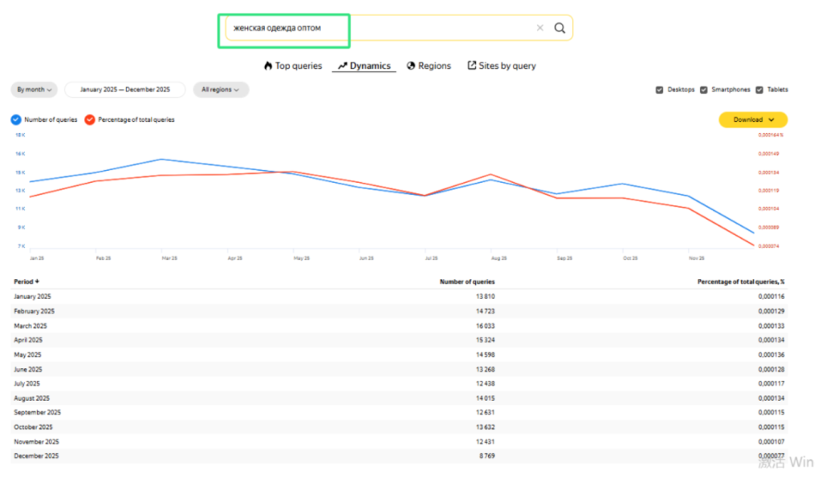Click the globe icon beside Regions
Viewport: 822px width, 477px height.
coord(411,66)
